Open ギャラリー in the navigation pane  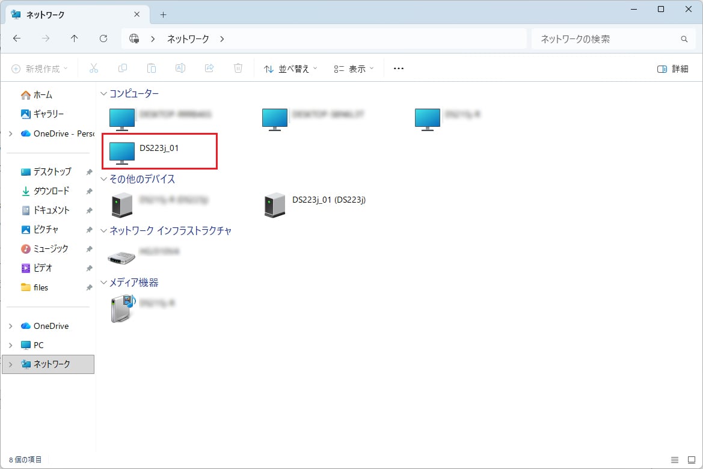[48, 114]
